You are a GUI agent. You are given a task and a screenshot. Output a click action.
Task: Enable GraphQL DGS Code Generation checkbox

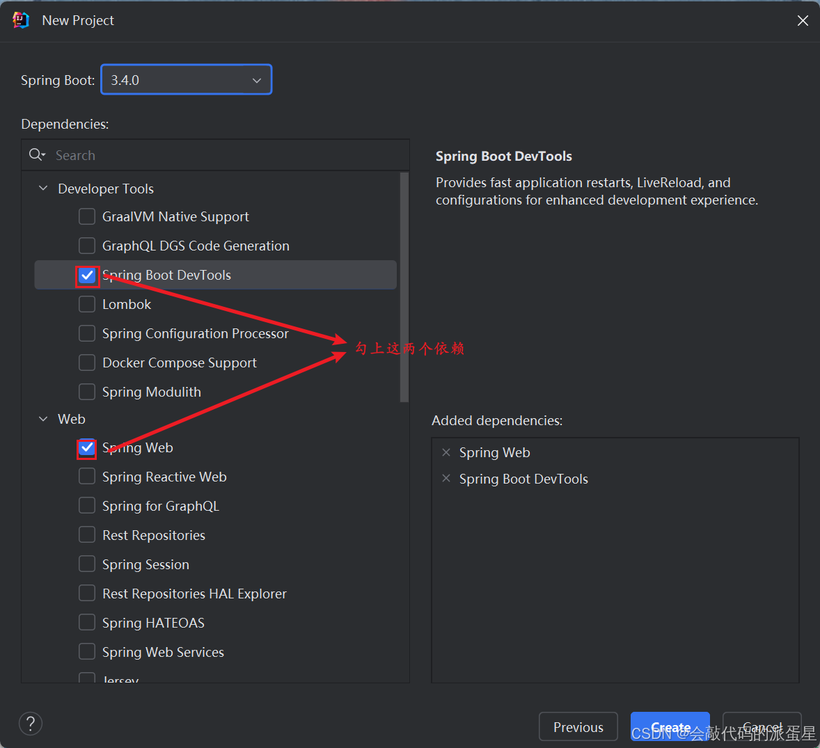(87, 246)
